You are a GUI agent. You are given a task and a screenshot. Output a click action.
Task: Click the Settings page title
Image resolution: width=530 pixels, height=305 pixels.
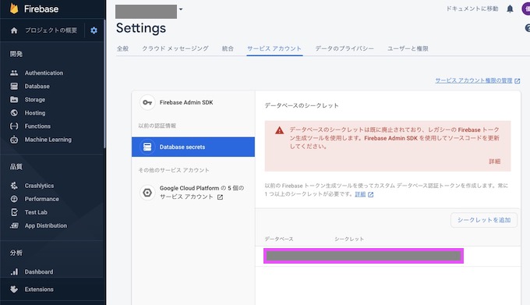tap(141, 28)
